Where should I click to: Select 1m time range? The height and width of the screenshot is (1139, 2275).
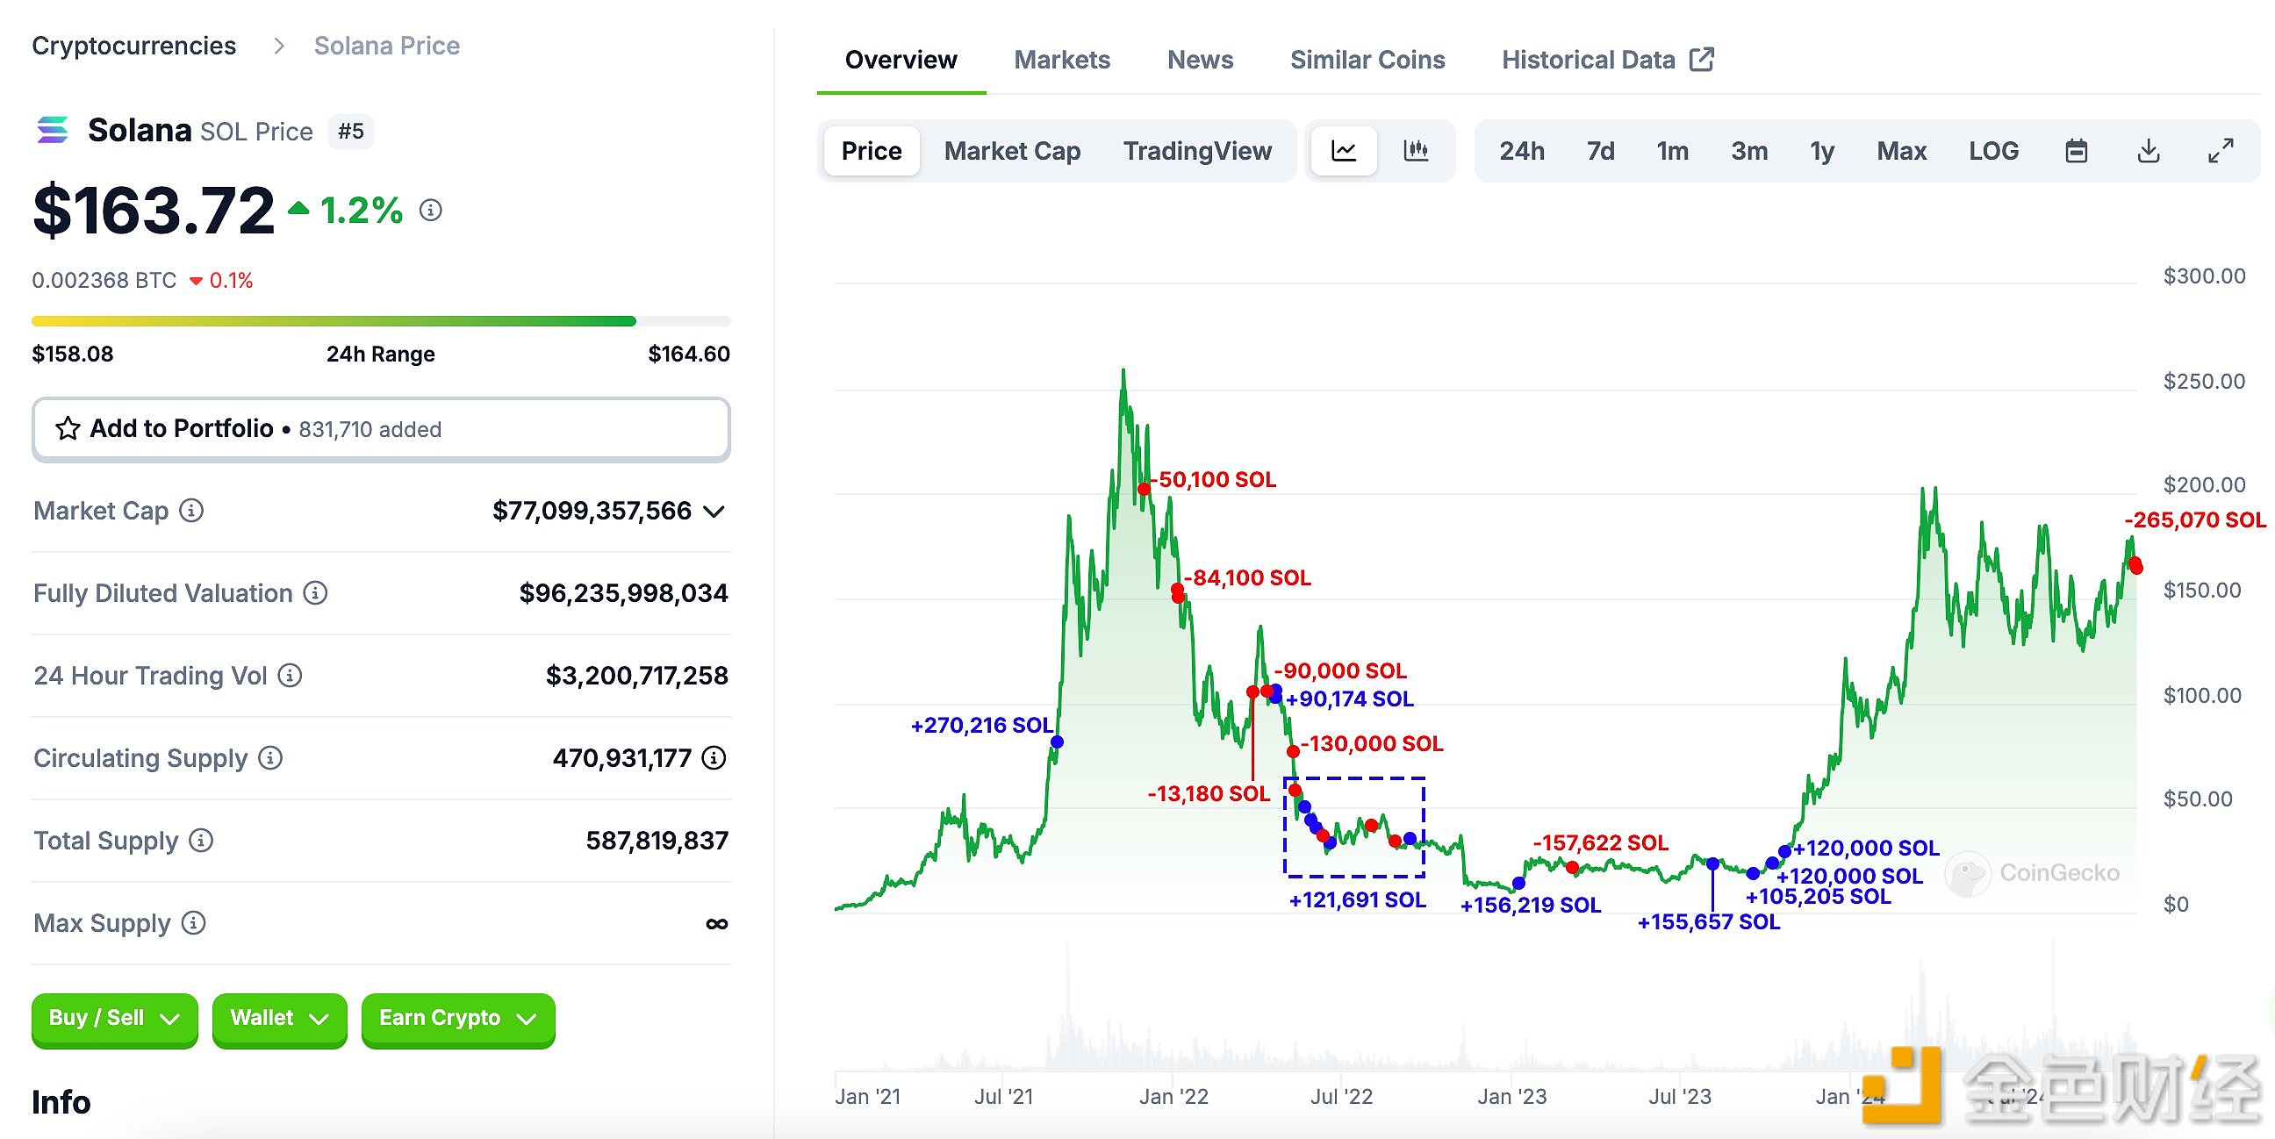(1673, 151)
